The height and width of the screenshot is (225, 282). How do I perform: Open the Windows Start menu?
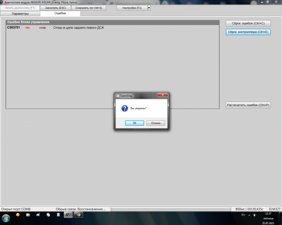(6, 218)
